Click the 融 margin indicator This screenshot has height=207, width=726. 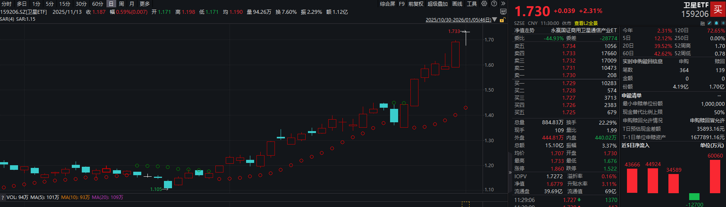point(703,23)
